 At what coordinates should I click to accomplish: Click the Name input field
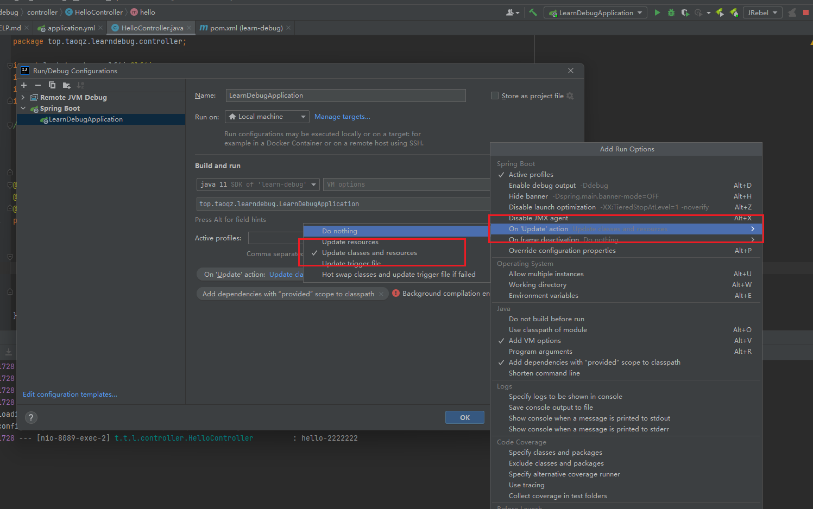[x=346, y=96]
